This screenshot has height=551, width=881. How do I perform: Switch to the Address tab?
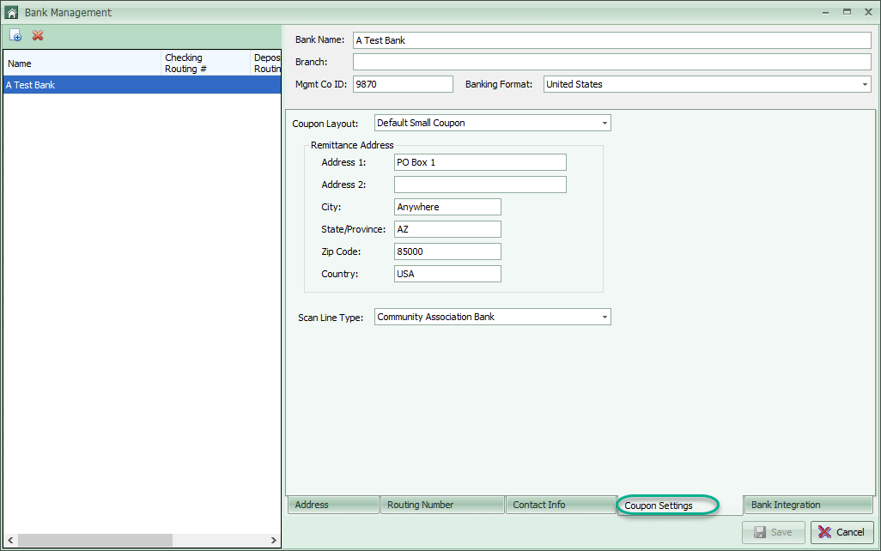coord(333,505)
